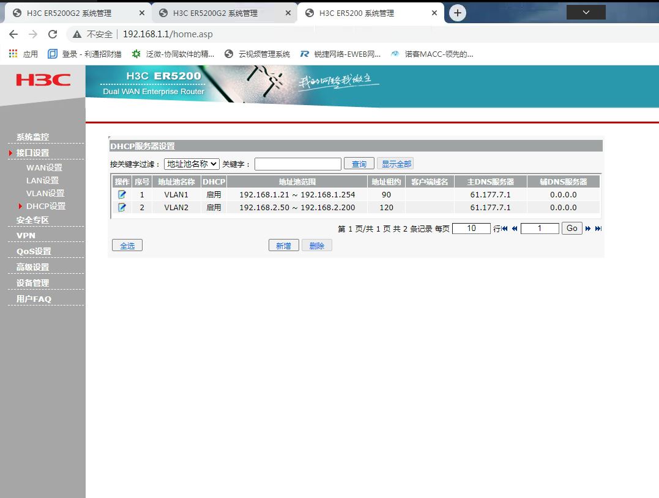Click the lease value 120

[386, 207]
